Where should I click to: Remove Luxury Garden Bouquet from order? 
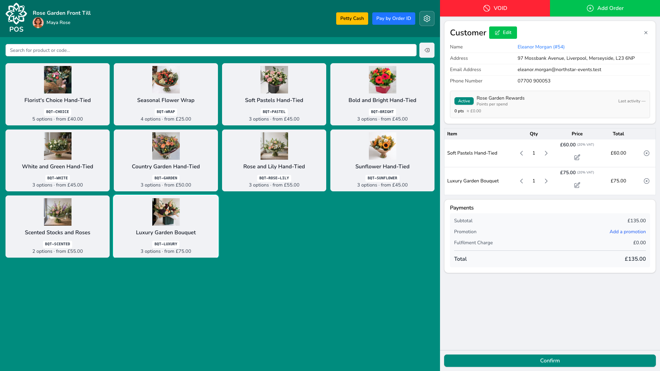pyautogui.click(x=646, y=181)
